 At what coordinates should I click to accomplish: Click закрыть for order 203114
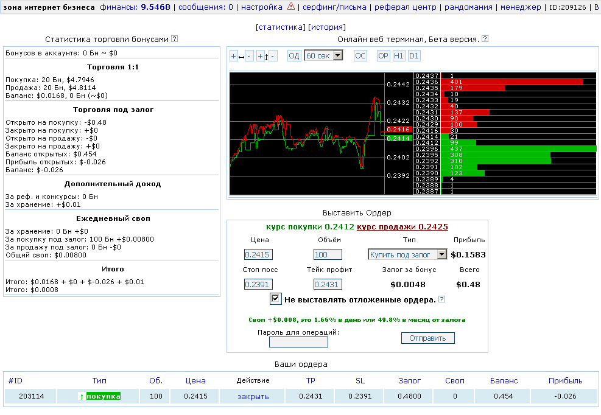253,396
